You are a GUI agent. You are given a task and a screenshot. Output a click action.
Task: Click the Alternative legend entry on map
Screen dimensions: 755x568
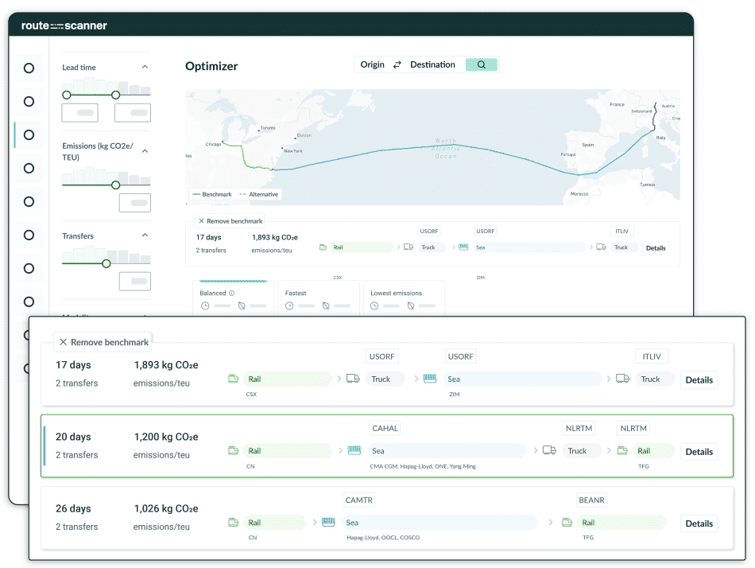[x=260, y=194]
